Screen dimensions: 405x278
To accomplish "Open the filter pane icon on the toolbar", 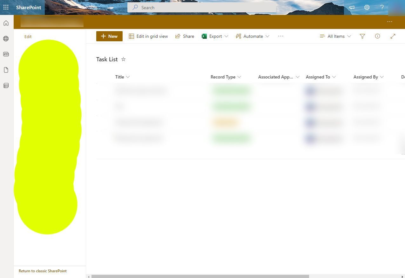I will click(362, 36).
